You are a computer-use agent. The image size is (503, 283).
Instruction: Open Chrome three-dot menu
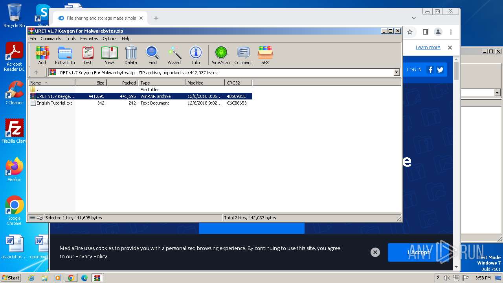(x=451, y=32)
